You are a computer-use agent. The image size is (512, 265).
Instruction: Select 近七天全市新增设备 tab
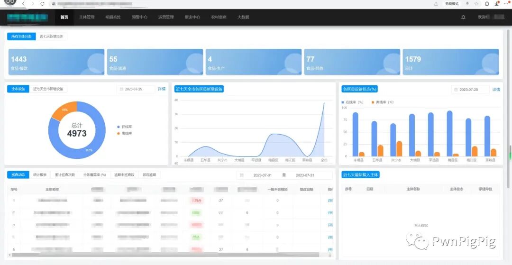(48, 89)
